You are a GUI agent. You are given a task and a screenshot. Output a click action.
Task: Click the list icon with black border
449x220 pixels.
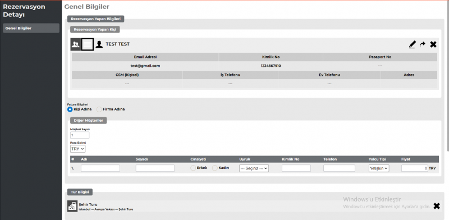[x=88, y=44]
